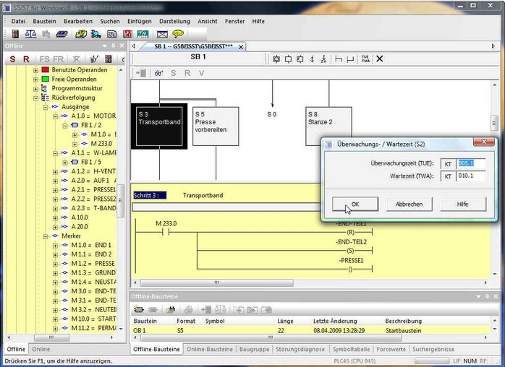This screenshot has width=505, height=367.
Task: Click Abbrechen in the Wartezeit dialog
Action: click(x=409, y=204)
